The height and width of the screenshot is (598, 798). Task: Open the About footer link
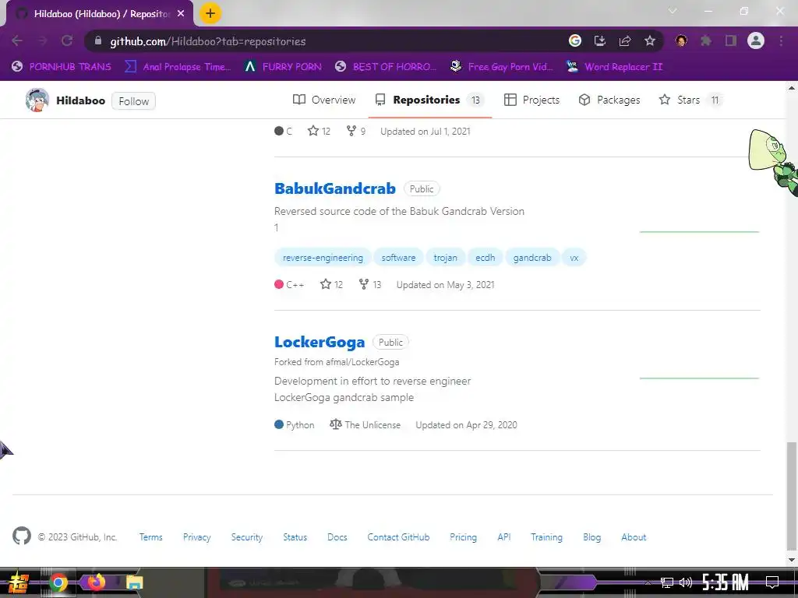634,537
